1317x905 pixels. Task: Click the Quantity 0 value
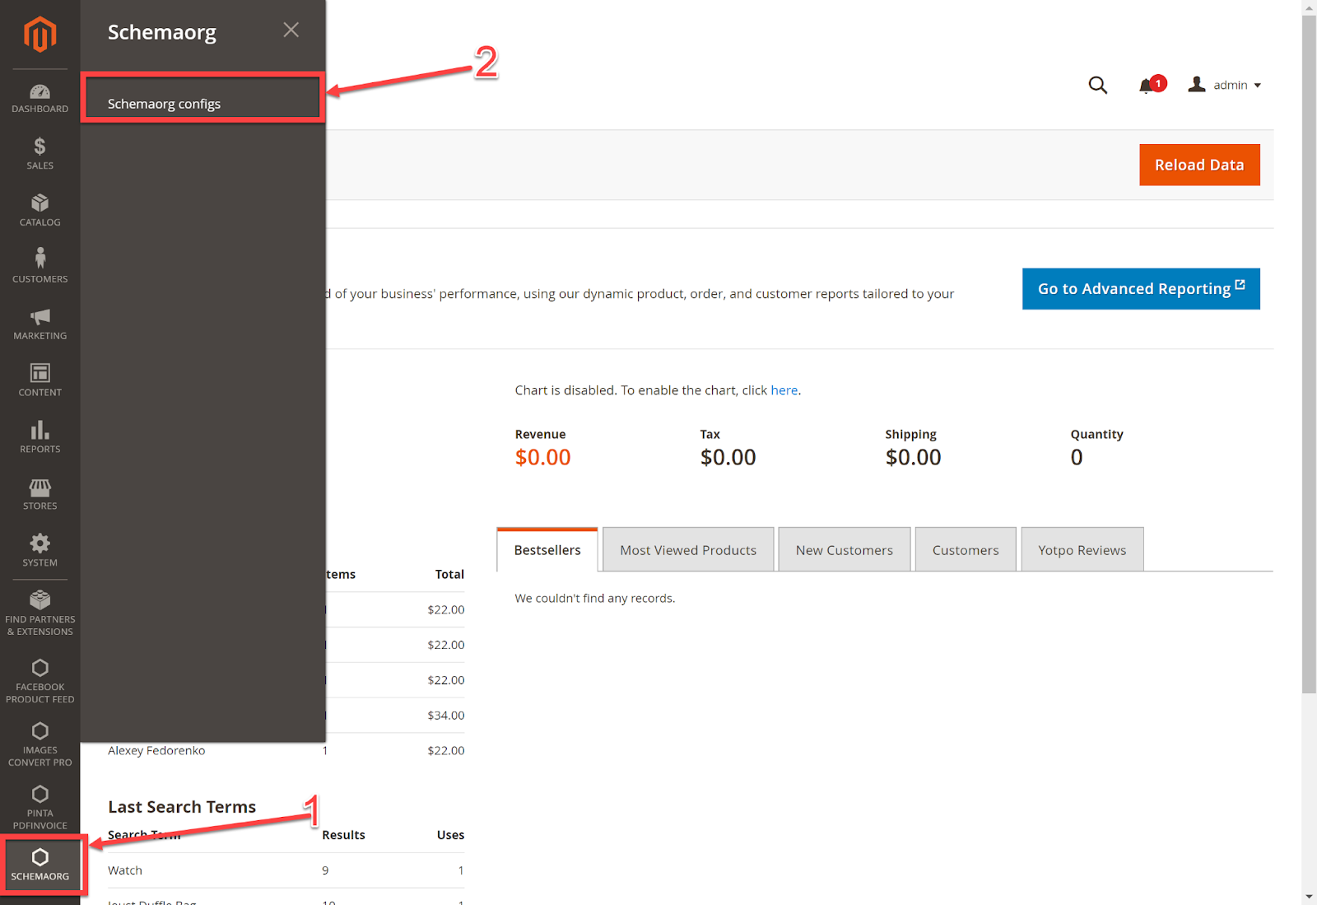pyautogui.click(x=1077, y=457)
